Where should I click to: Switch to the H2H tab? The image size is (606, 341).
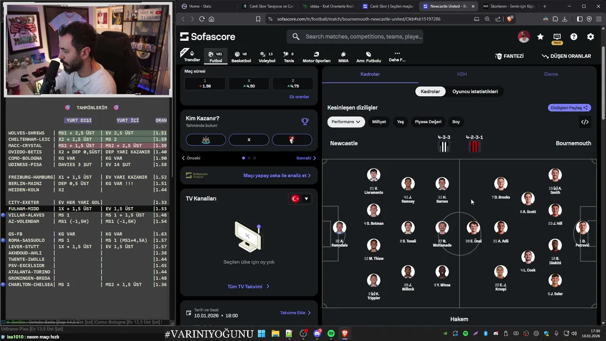coord(462,74)
